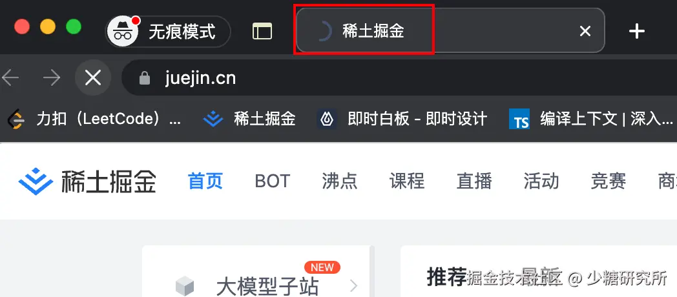Open the TS 编译上下文 bookmark
The image size is (677, 297).
click(592, 119)
